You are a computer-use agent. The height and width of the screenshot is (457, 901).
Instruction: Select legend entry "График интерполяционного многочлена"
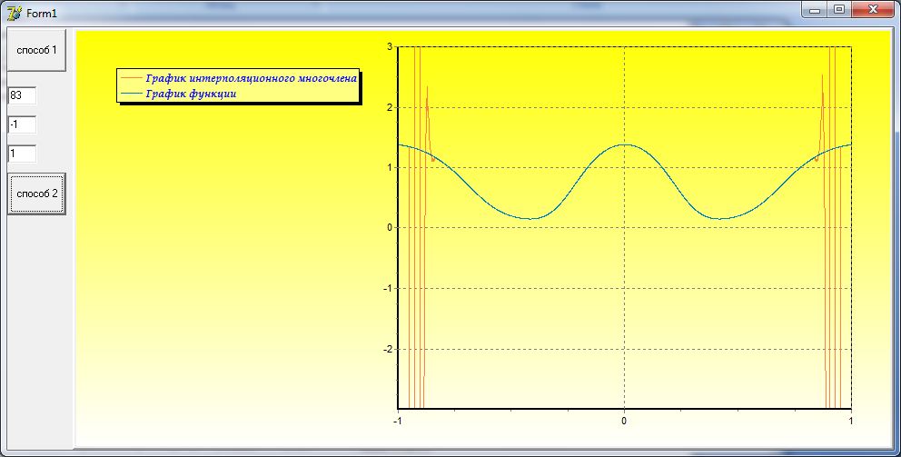(x=251, y=78)
